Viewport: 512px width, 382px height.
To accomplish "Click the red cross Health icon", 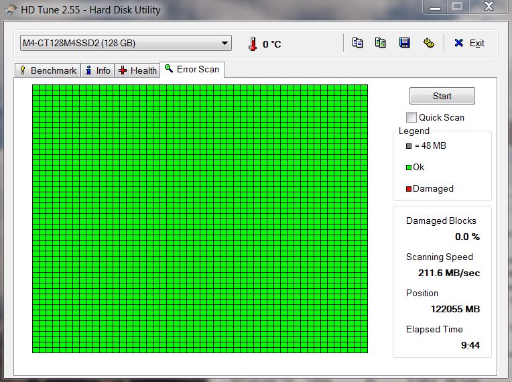I will point(123,70).
